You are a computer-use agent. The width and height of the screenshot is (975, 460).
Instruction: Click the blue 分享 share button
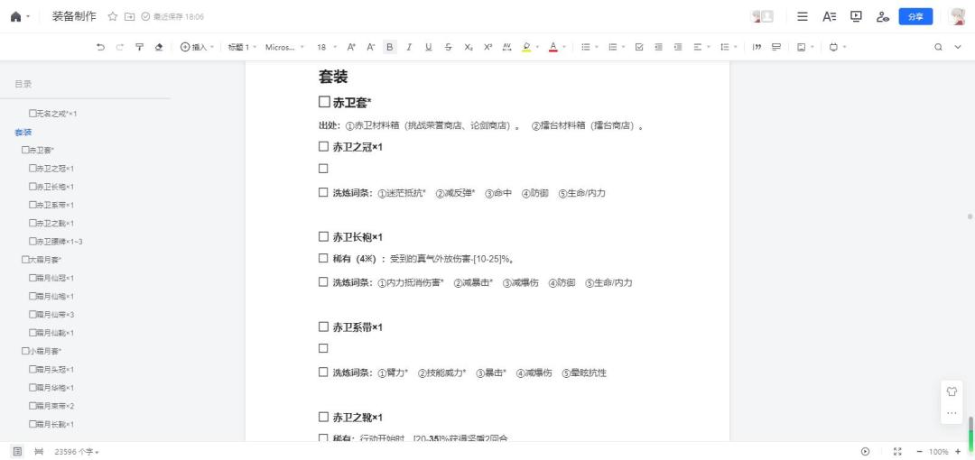[915, 17]
